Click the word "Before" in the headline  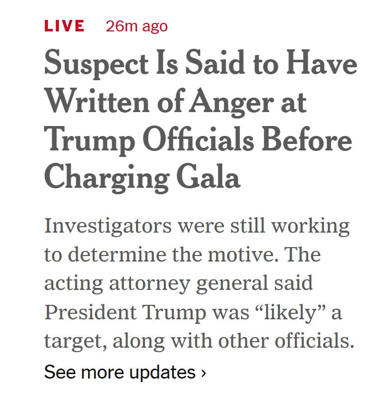(311, 140)
